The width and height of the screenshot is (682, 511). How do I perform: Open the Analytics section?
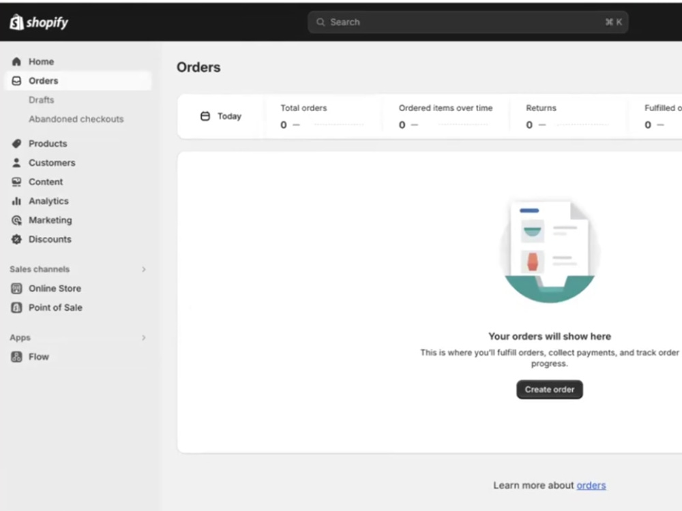click(48, 201)
